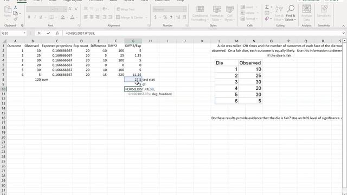
Task: Select the Format Painter brush
Action: (x=16, y=19)
